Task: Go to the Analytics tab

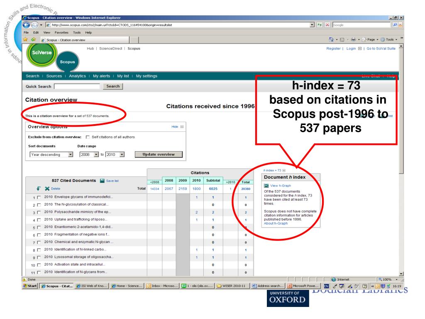Action: (77, 76)
